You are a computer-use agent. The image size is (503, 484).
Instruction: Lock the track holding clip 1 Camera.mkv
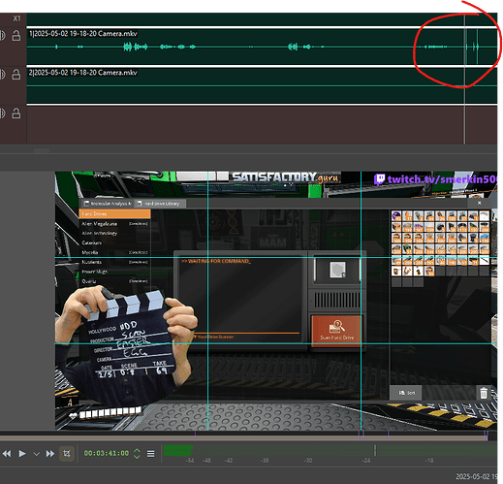pos(16,36)
